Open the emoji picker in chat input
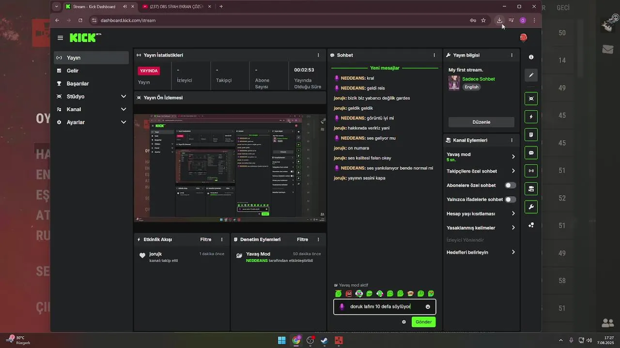Image resolution: width=620 pixels, height=348 pixels. click(x=428, y=306)
